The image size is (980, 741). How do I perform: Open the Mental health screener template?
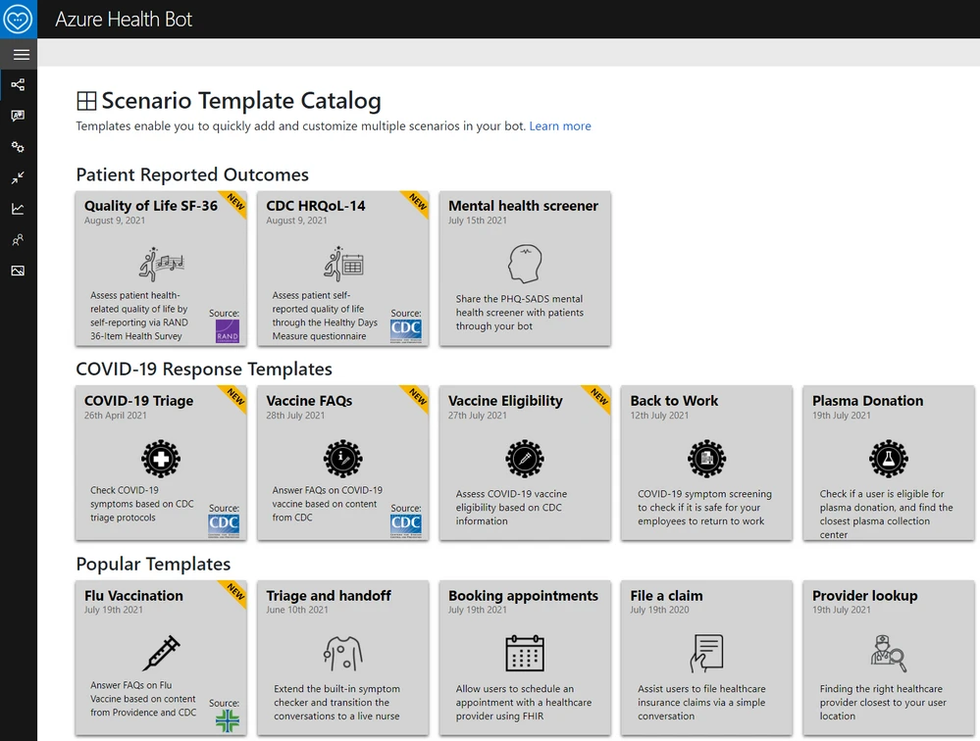[x=525, y=268]
